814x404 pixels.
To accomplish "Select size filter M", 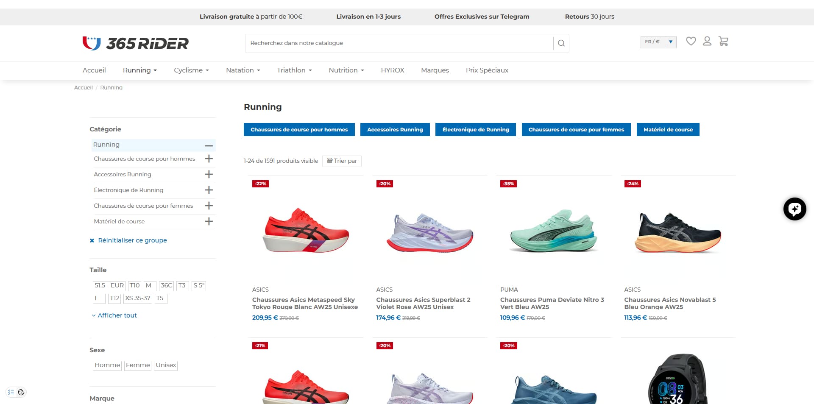I will pyautogui.click(x=150, y=286).
